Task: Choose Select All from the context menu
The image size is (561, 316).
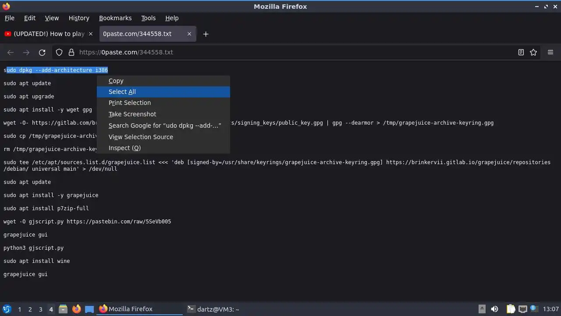Action: [x=163, y=92]
